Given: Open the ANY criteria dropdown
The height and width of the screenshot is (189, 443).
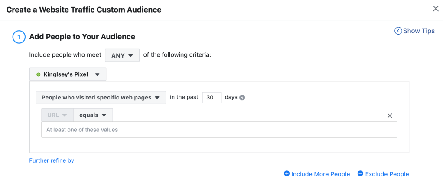Looking at the screenshot, I should 122,55.
